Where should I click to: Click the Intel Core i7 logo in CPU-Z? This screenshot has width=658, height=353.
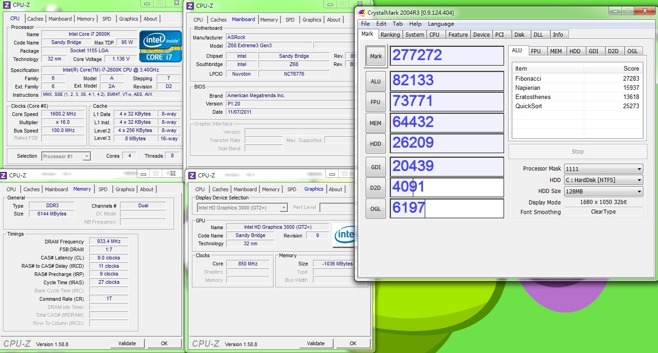click(x=161, y=47)
